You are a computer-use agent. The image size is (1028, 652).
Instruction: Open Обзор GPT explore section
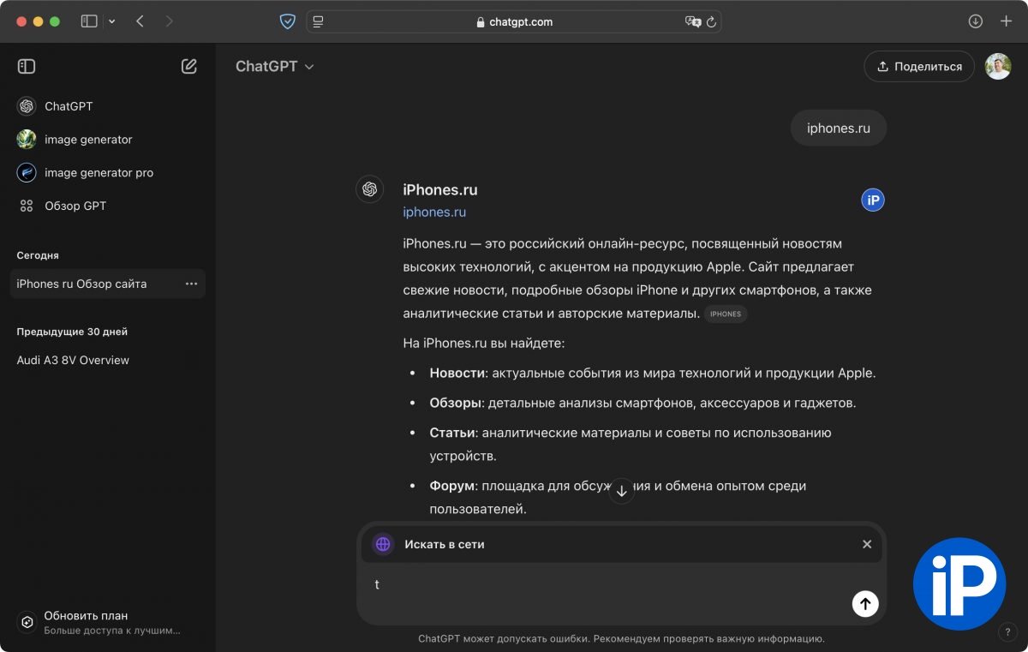pyautogui.click(x=108, y=206)
